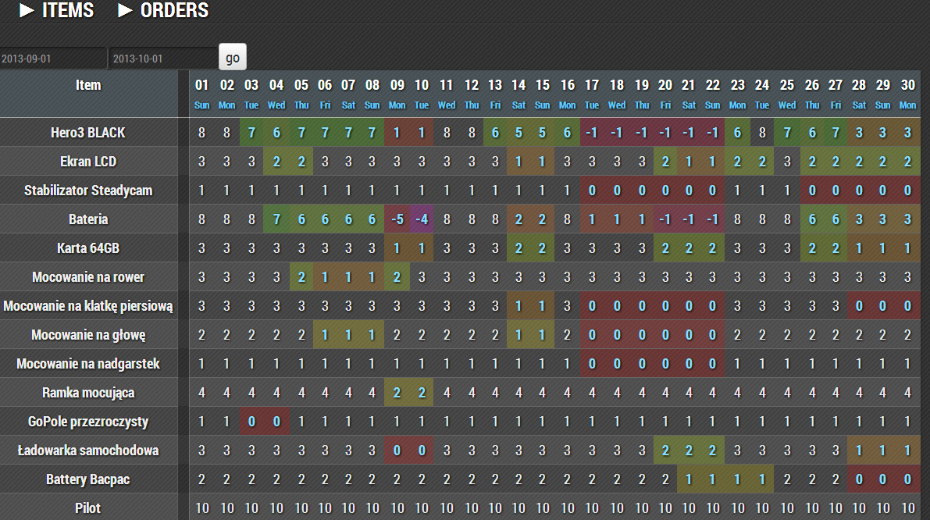Click Battery Bacpac 1 cell on day 21

[x=689, y=479]
